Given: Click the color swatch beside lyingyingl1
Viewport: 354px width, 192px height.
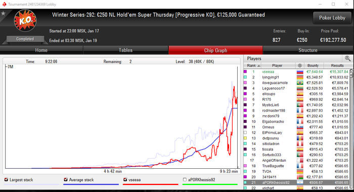Looking at the screenshot, I should (x=245, y=77).
